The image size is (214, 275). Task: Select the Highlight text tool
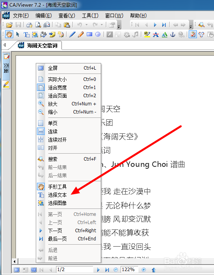147,34
